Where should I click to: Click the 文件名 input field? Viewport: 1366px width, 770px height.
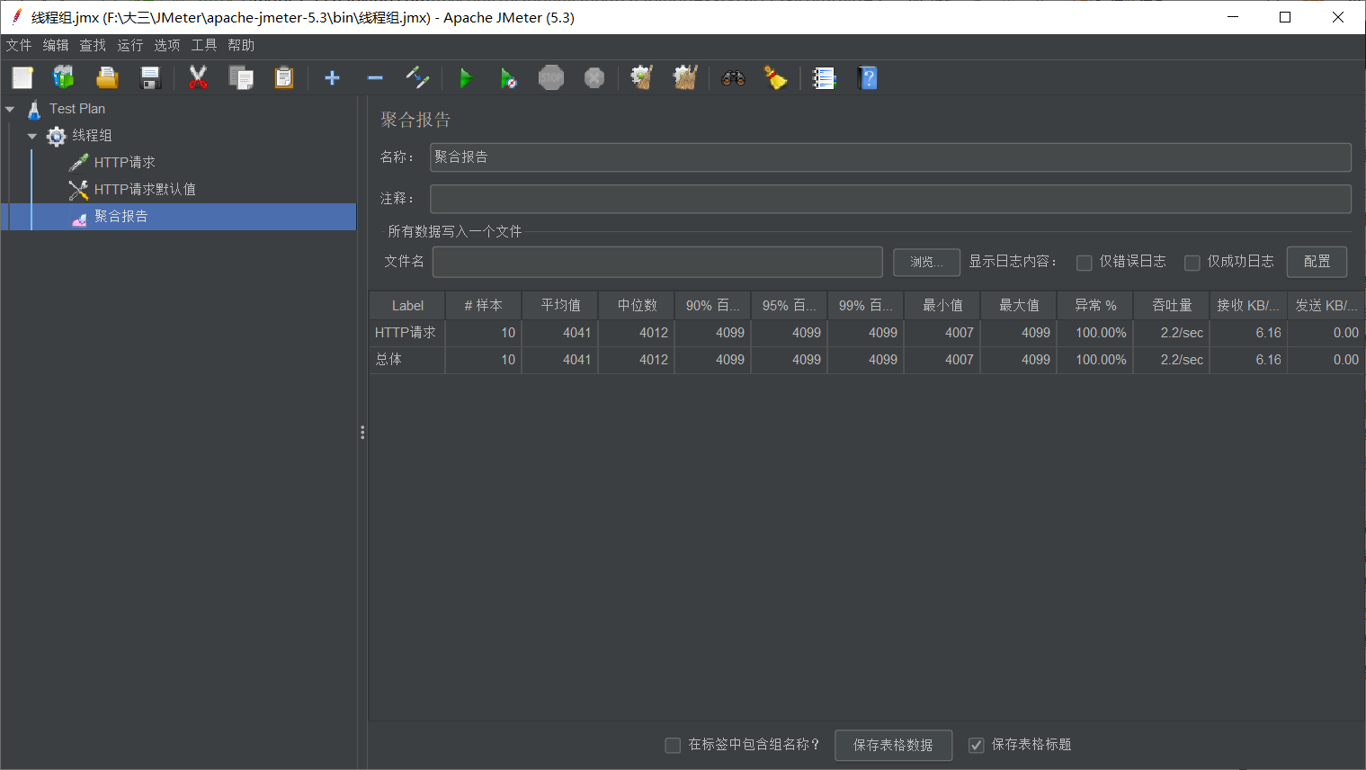click(657, 262)
